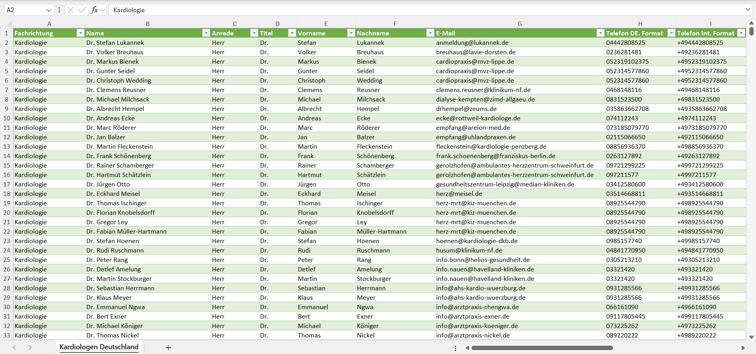Click the select-all corner triangle
Viewport: 756px width, 354px height.
[x=9, y=24]
